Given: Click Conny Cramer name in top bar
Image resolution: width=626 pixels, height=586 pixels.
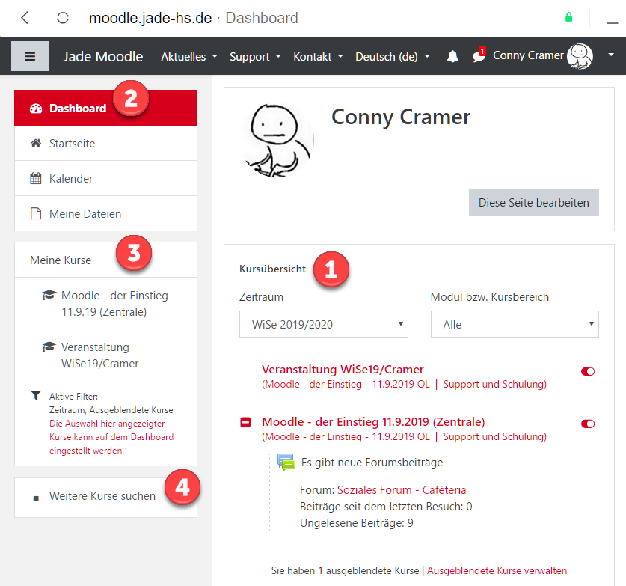Looking at the screenshot, I should pos(528,55).
